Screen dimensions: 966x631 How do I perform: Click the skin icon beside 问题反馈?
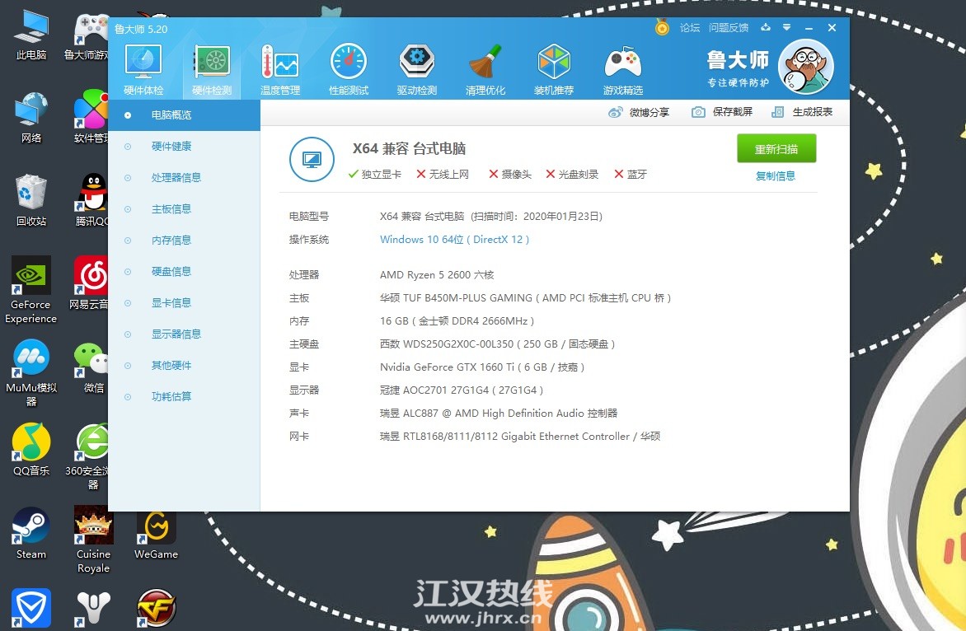tap(766, 28)
